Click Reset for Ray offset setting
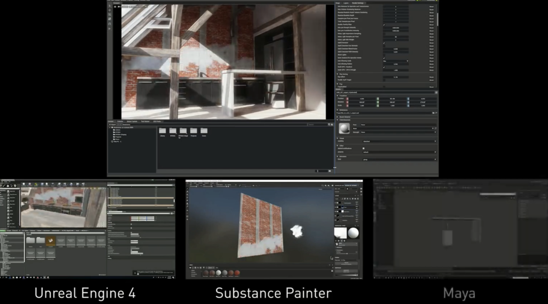Screen dimensions: 548x304 point(432,77)
